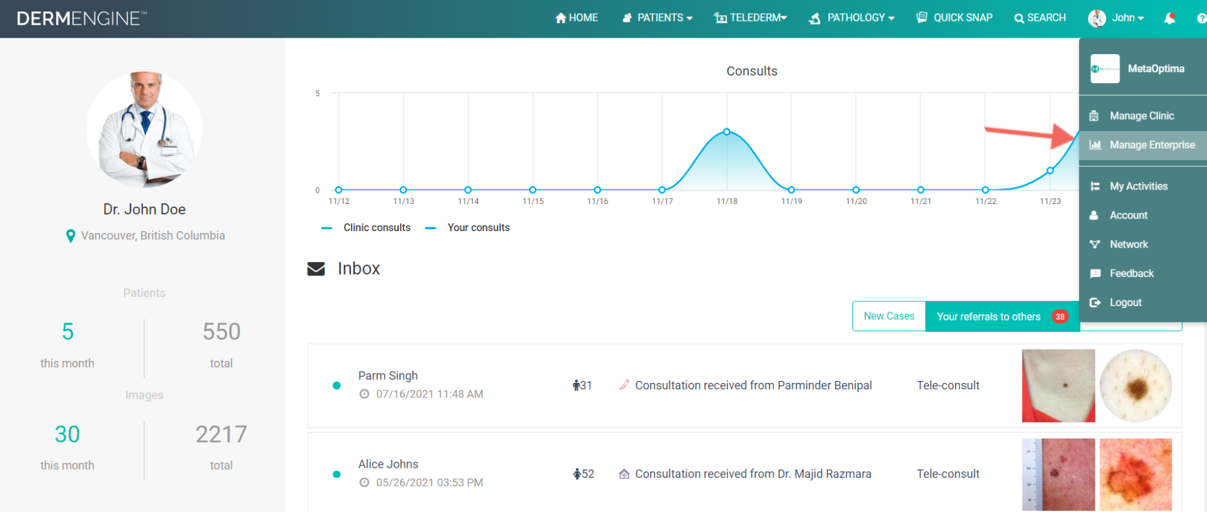Go to HOME in navigation bar
This screenshot has height=512, width=1207.
point(576,18)
